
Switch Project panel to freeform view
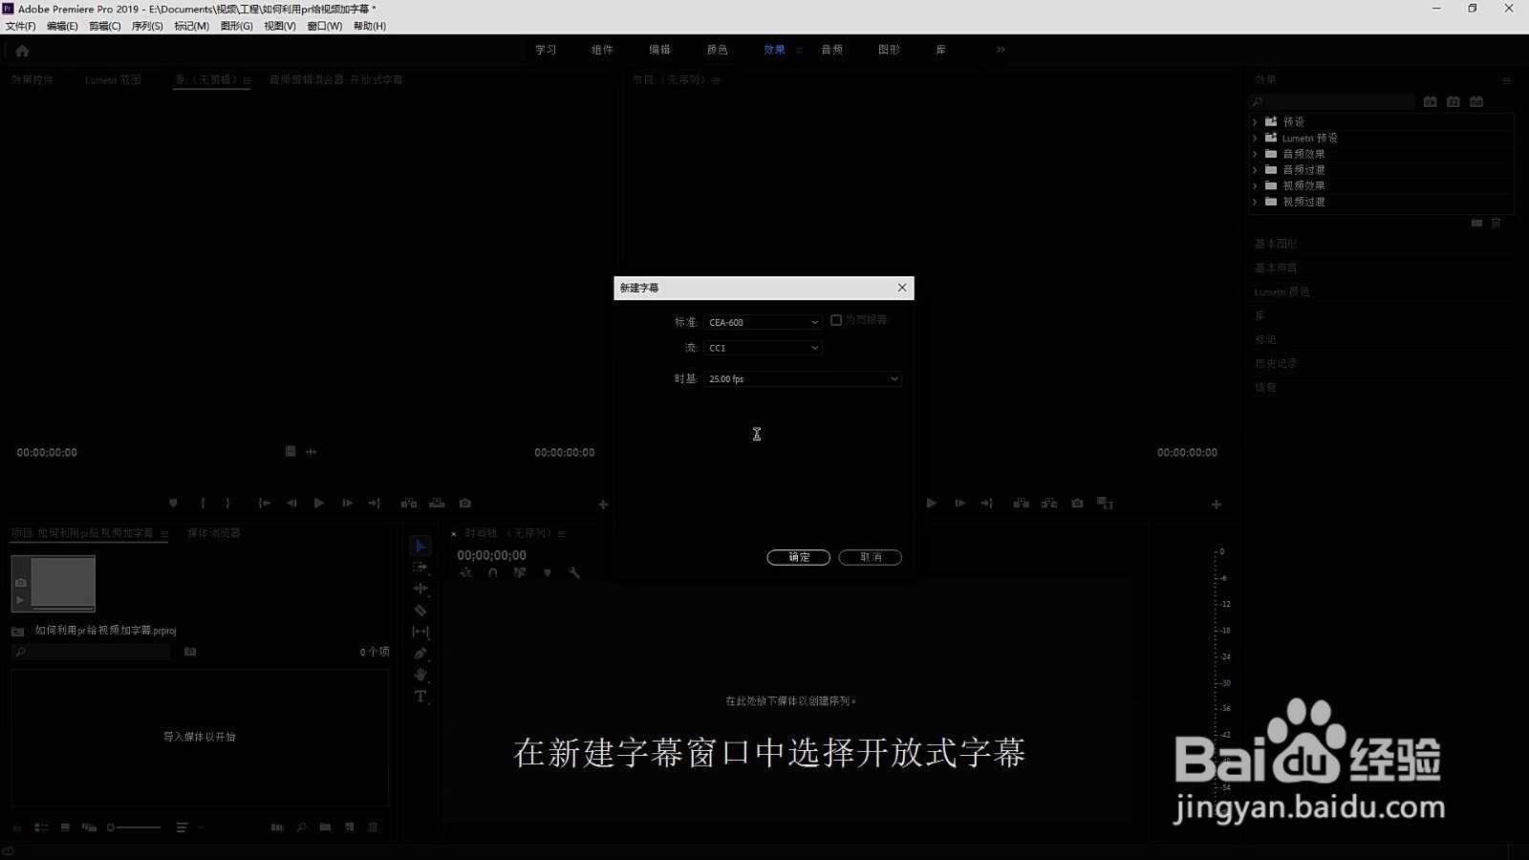89,828
